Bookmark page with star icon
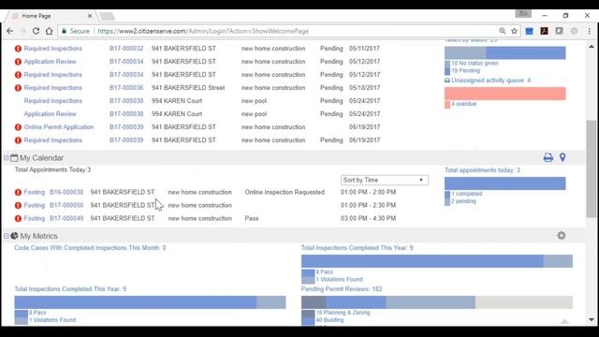This screenshot has height=337, width=599. click(514, 31)
